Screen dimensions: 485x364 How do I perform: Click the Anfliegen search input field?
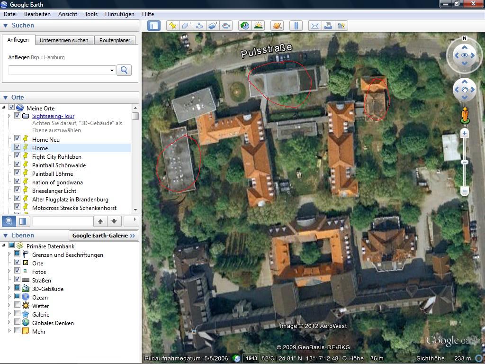coord(62,71)
